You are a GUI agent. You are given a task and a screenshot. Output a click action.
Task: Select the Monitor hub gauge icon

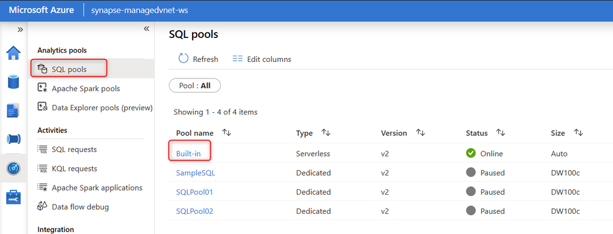point(13,168)
